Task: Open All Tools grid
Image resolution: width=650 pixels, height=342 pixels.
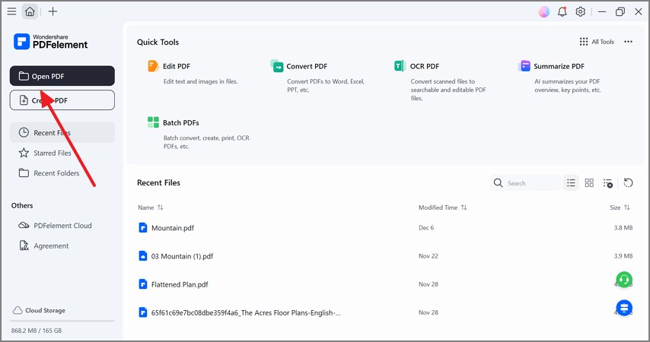Action: point(597,42)
